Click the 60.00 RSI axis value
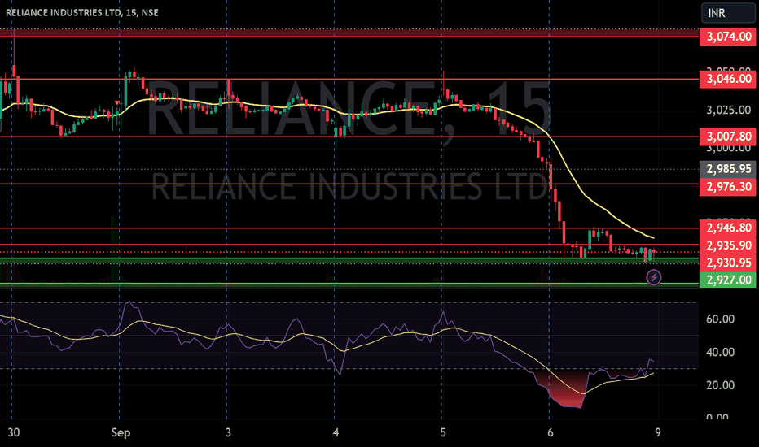The image size is (759, 447). coord(720,319)
